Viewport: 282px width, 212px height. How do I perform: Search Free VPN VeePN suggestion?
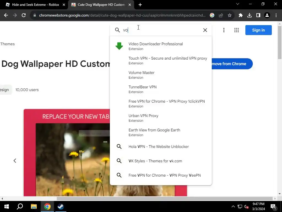click(161, 175)
